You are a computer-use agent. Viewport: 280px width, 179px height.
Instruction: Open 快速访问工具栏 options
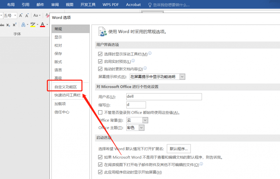pyautogui.click(x=71, y=95)
